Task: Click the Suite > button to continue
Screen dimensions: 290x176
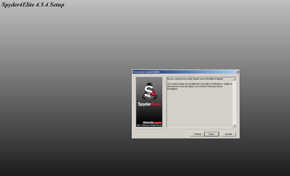Action: (x=211, y=134)
